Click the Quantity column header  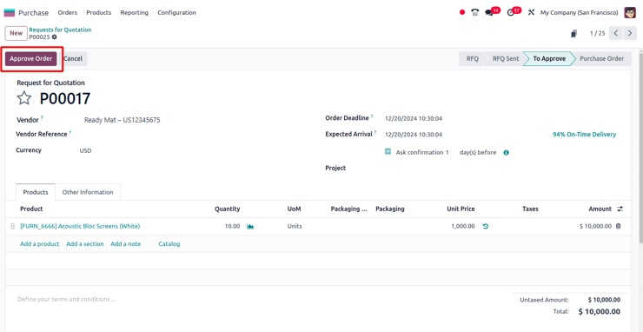227,209
